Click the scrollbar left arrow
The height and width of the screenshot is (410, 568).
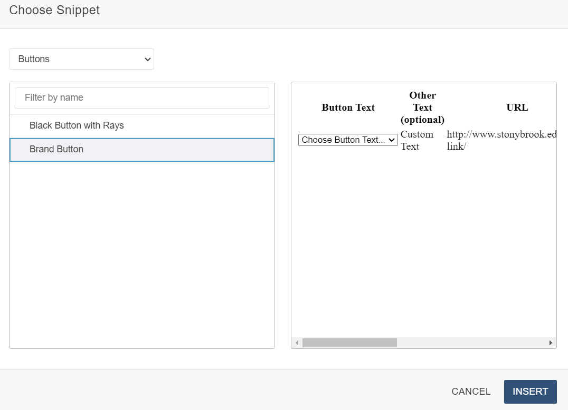click(297, 343)
